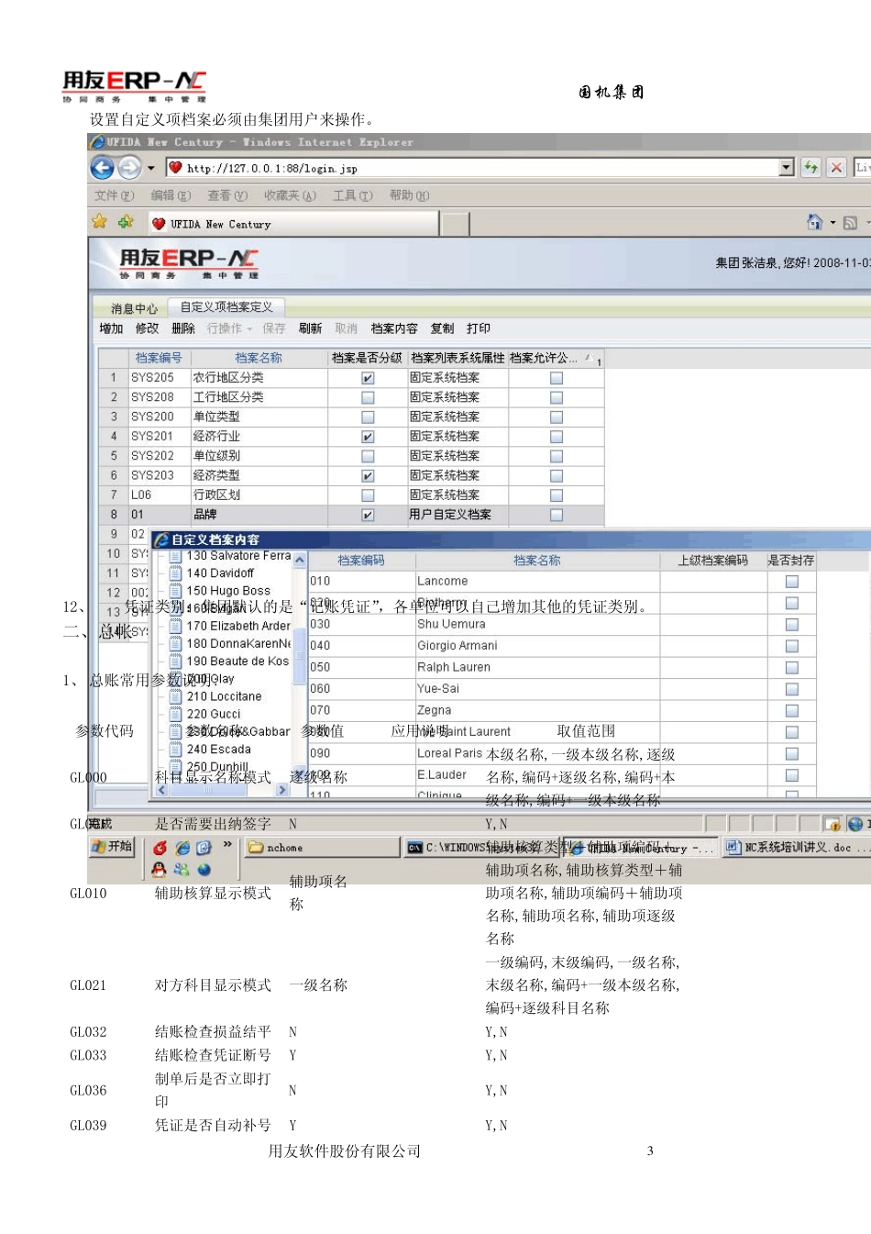Click the red quick-launch icon after Start

(x=160, y=848)
